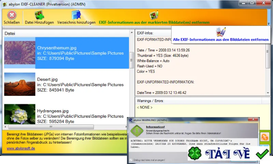
Task: Click the green information icon in warning dialog
Action: (x=137, y=131)
